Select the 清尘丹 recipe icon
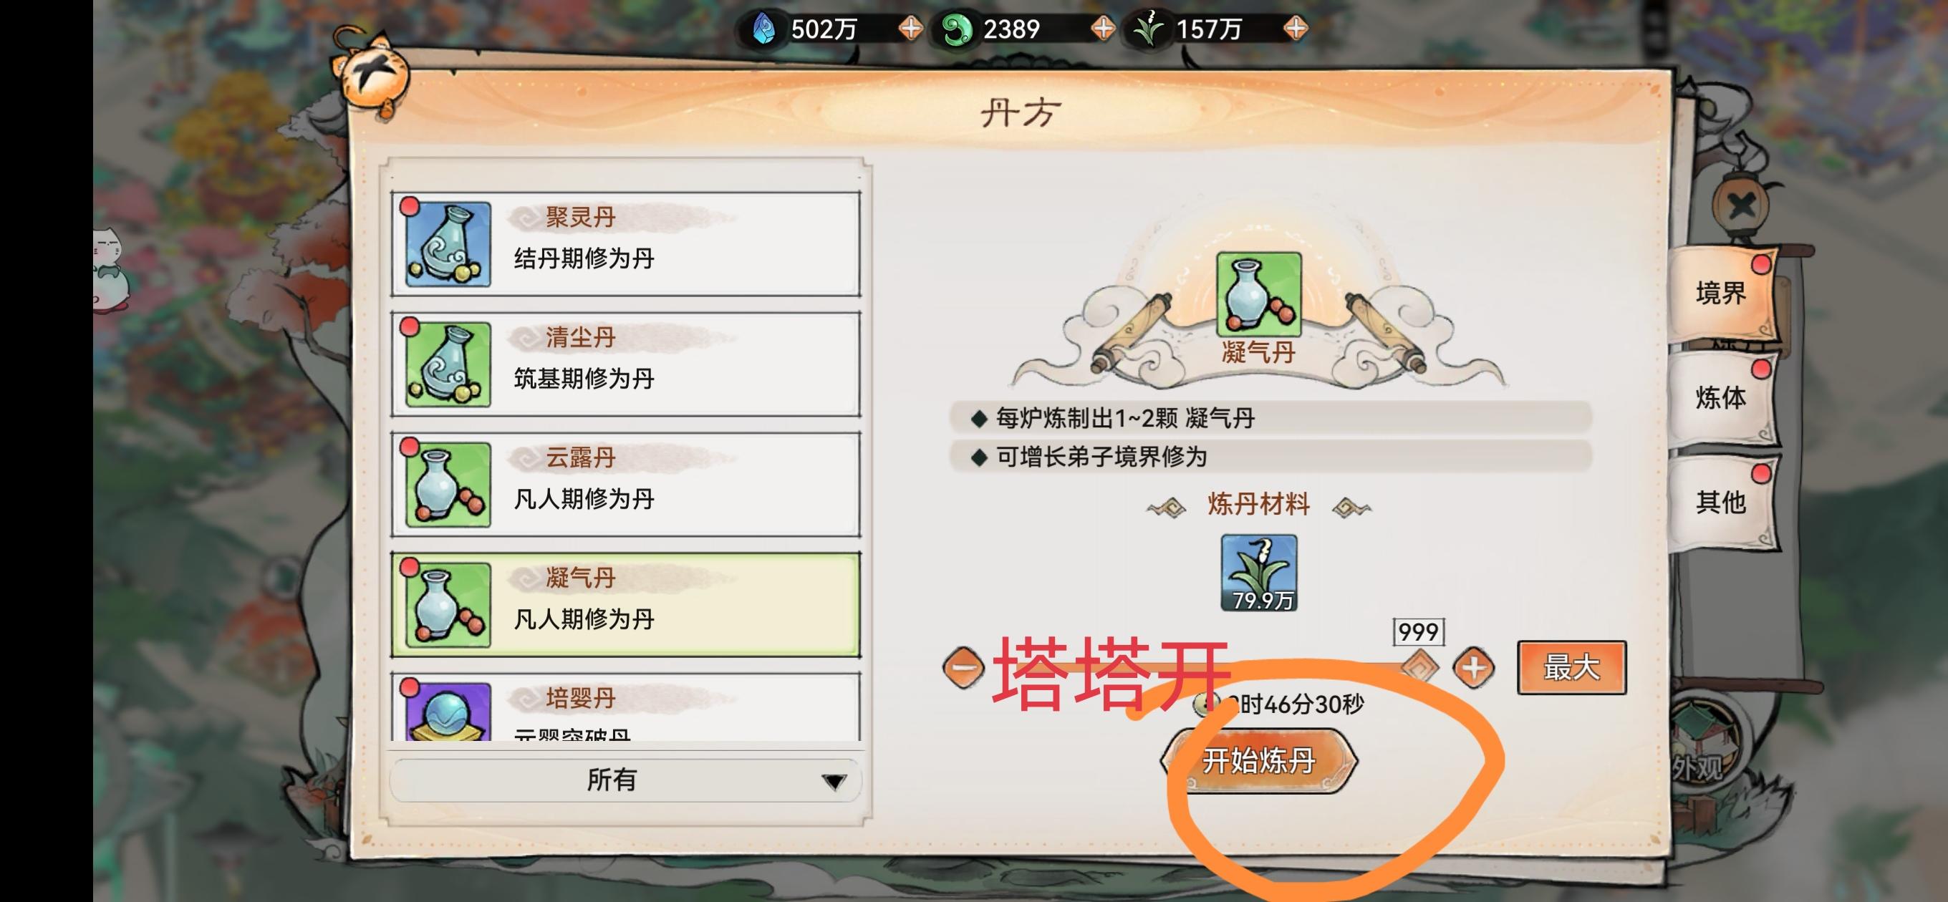1948x902 pixels. 448,364
